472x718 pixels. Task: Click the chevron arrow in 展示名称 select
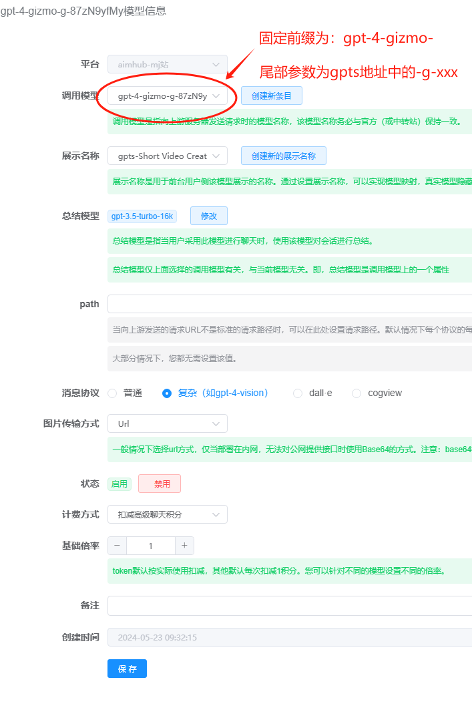click(216, 156)
